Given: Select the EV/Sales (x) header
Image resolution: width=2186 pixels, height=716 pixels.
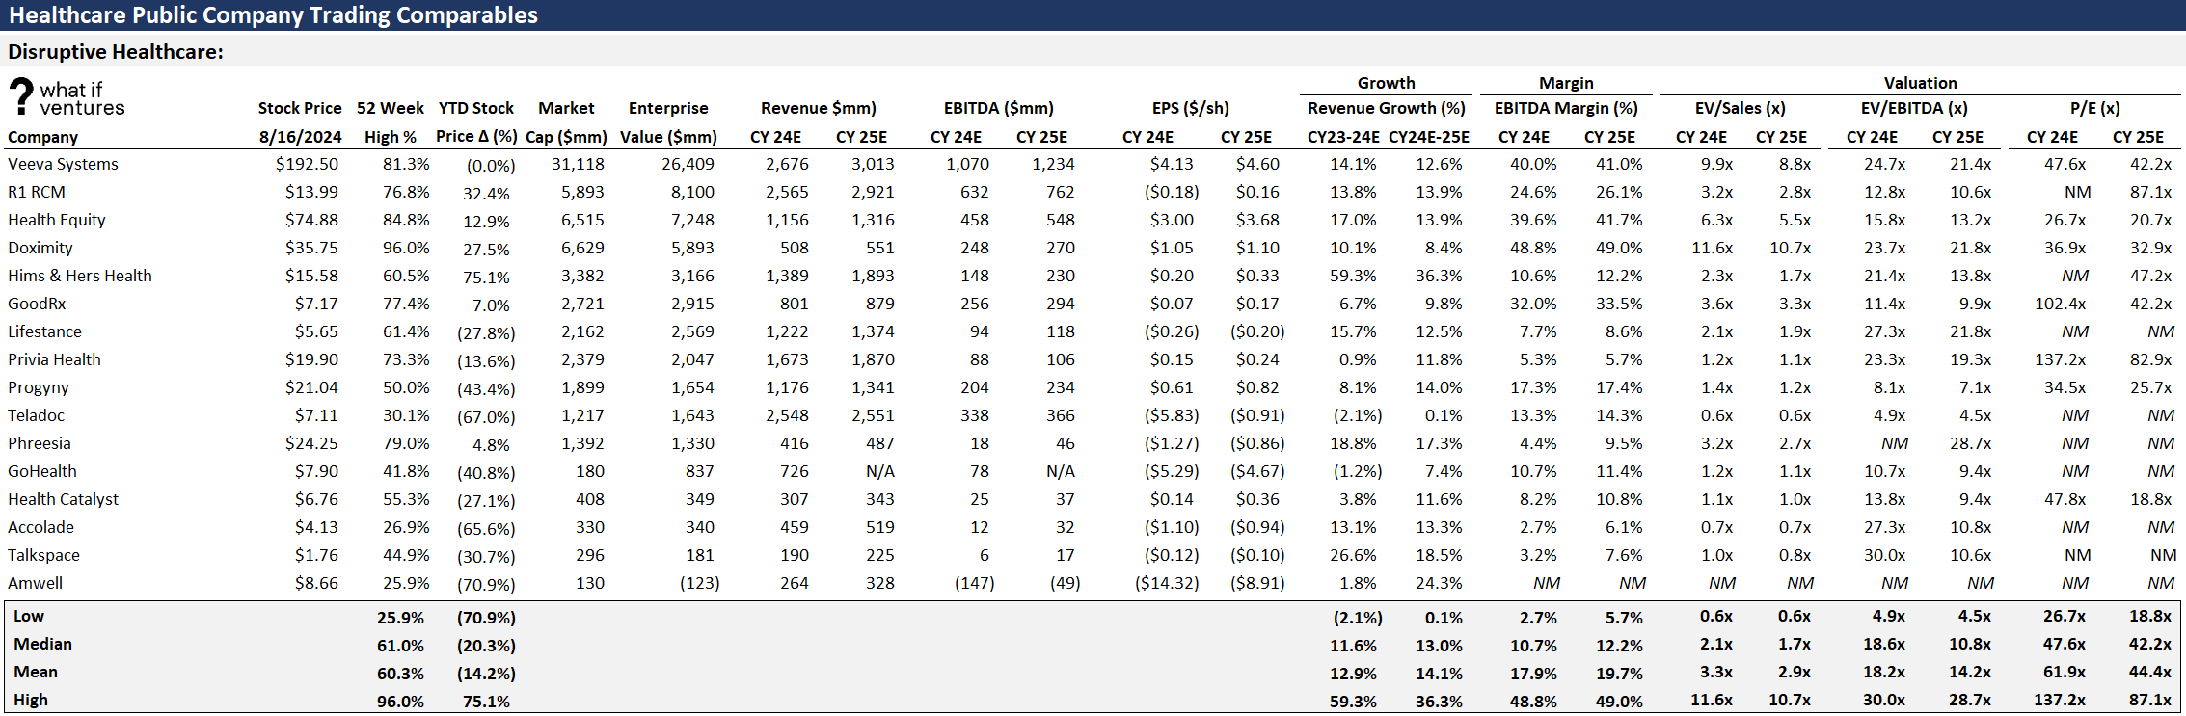Looking at the screenshot, I should pos(1741,108).
